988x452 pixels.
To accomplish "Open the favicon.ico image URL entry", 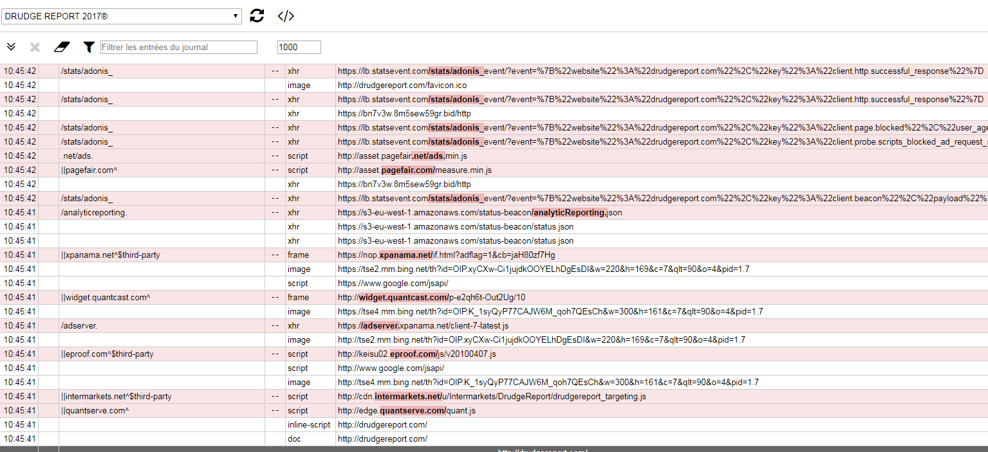I will tap(402, 85).
